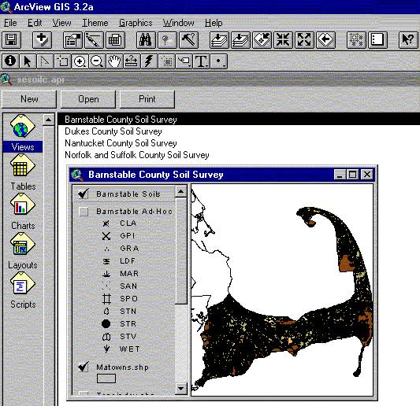Click the Find binoculars icon
This screenshot has width=420, height=406.
click(x=146, y=40)
